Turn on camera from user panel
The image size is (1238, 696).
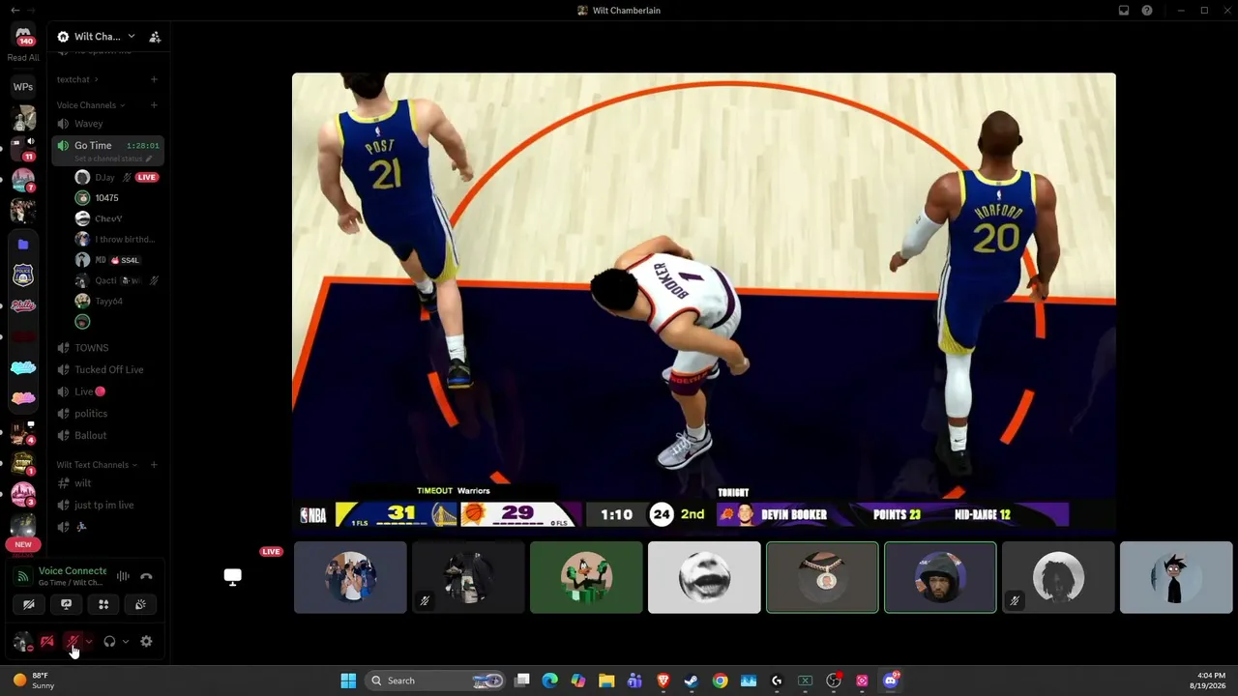coord(46,641)
